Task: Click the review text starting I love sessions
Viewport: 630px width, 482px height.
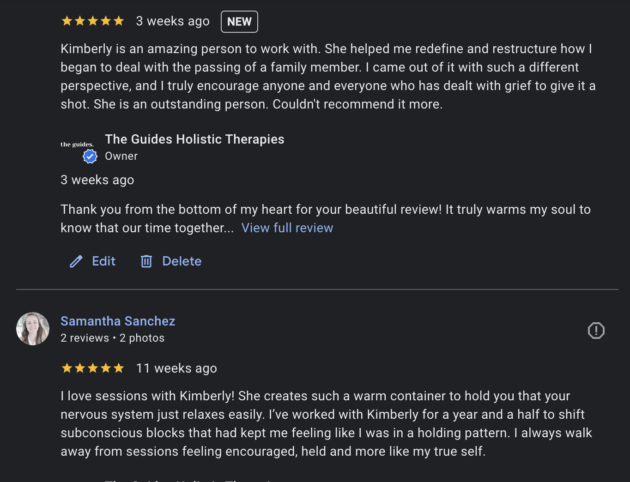Action: coord(326,424)
